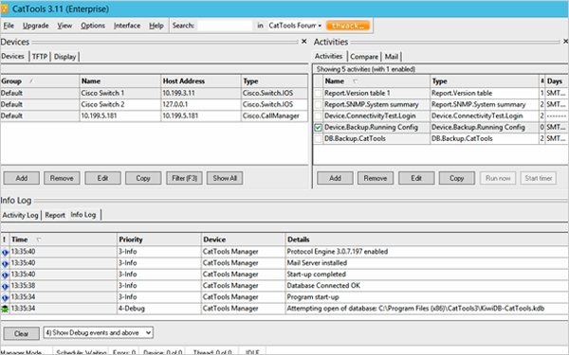Click the Days column header in Activities

(x=557, y=81)
